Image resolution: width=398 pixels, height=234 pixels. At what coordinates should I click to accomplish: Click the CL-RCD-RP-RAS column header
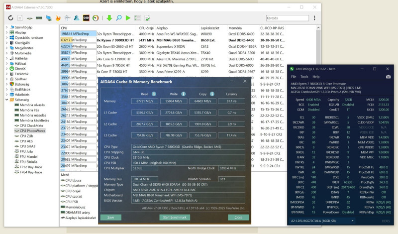tap(272, 28)
